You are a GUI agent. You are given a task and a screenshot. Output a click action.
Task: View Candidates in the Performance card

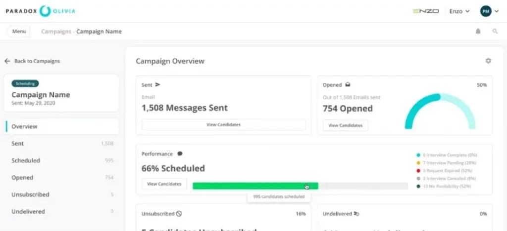(164, 184)
